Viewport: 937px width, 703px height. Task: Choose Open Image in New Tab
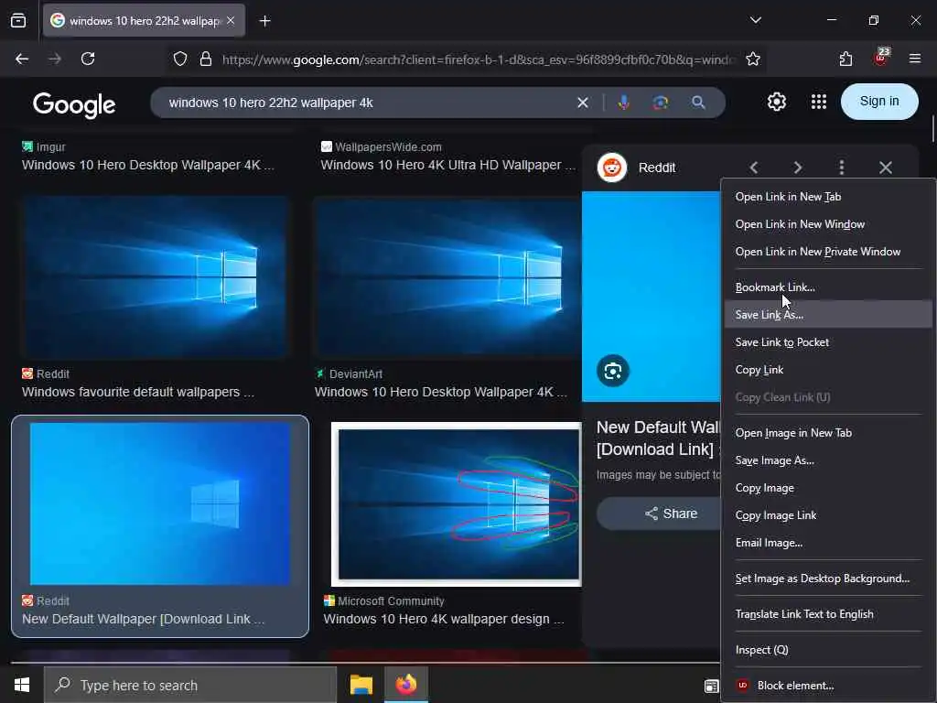[x=827, y=433]
